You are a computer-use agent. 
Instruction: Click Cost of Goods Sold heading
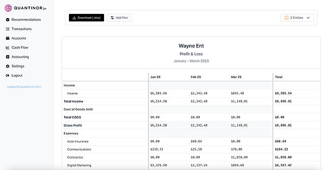[78, 109]
